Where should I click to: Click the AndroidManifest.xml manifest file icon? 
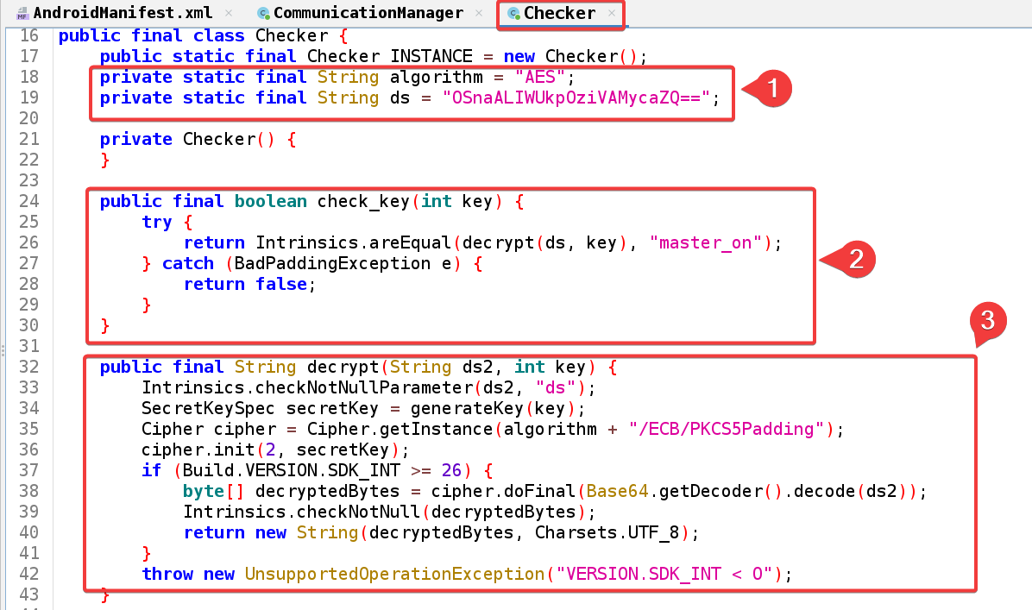click(x=22, y=13)
